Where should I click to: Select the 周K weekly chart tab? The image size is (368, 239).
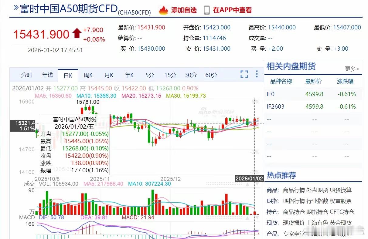click(88, 75)
